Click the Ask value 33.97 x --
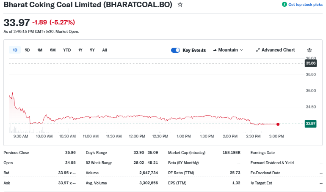The image size is (326, 192). 67,183
